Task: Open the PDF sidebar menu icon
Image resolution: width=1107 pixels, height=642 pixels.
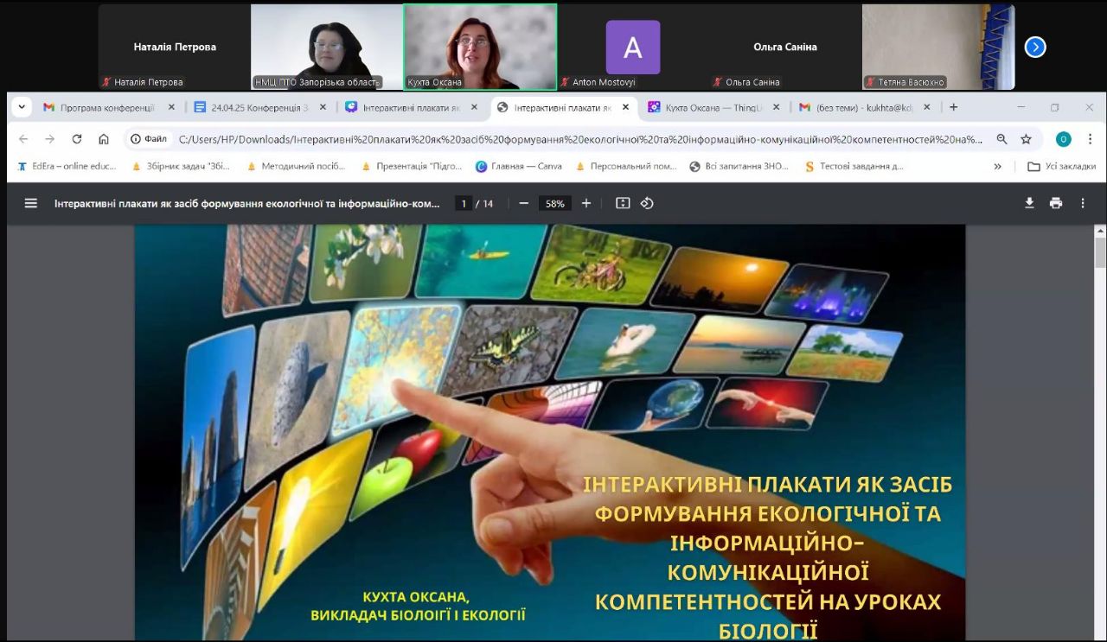Action: 31,203
